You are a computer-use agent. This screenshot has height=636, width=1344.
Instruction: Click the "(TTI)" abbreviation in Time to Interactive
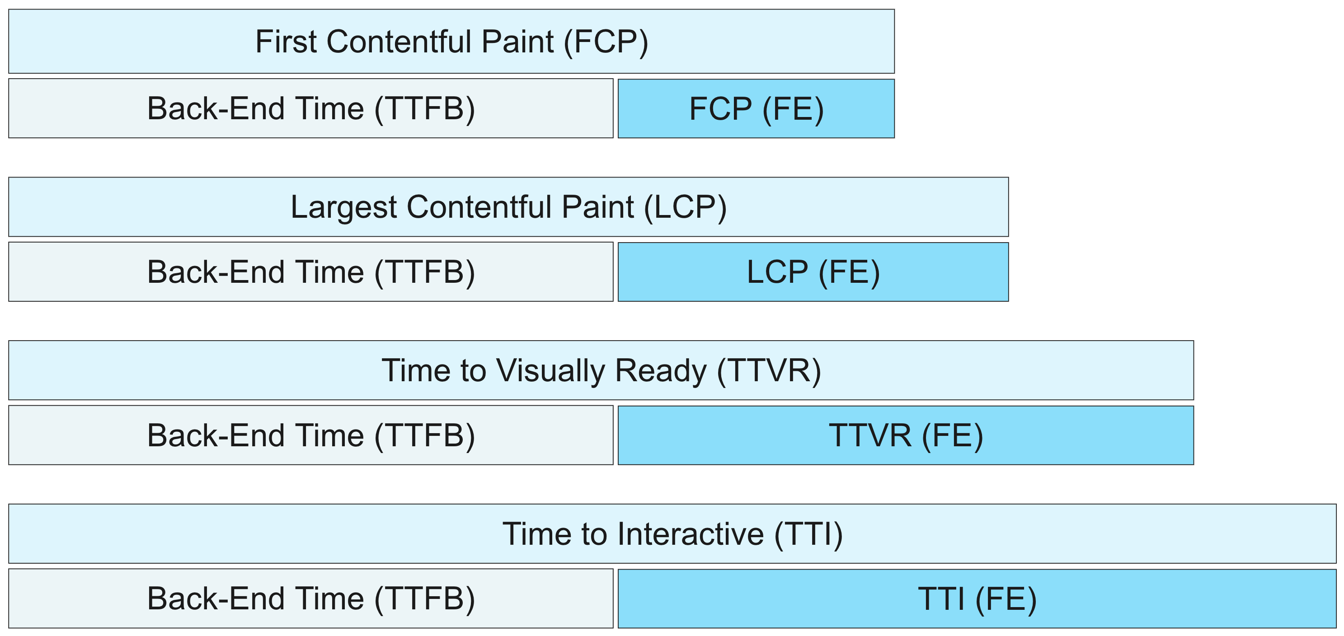[x=808, y=533]
